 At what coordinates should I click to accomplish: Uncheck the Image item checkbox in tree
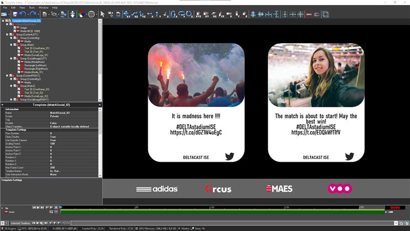click(15, 28)
